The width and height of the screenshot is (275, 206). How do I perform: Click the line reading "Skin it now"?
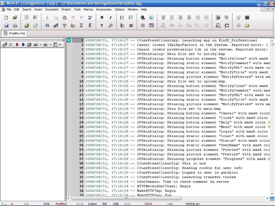tap(146, 163)
